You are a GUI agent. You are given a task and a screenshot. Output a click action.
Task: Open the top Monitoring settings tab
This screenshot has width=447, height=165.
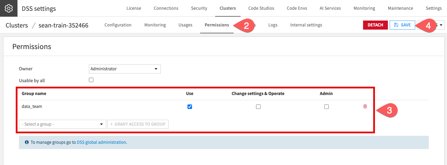pyautogui.click(x=364, y=8)
